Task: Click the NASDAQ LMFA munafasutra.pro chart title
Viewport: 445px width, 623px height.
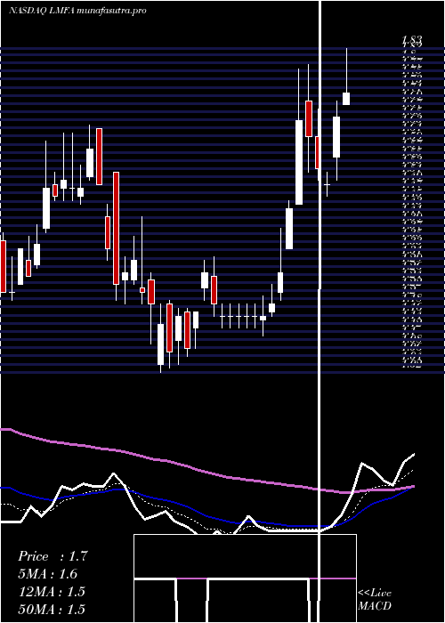Action: 77,11
